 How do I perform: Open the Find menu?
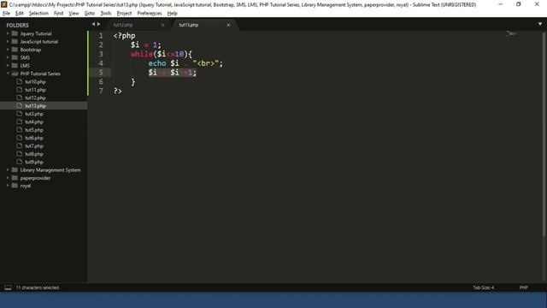(x=58, y=14)
